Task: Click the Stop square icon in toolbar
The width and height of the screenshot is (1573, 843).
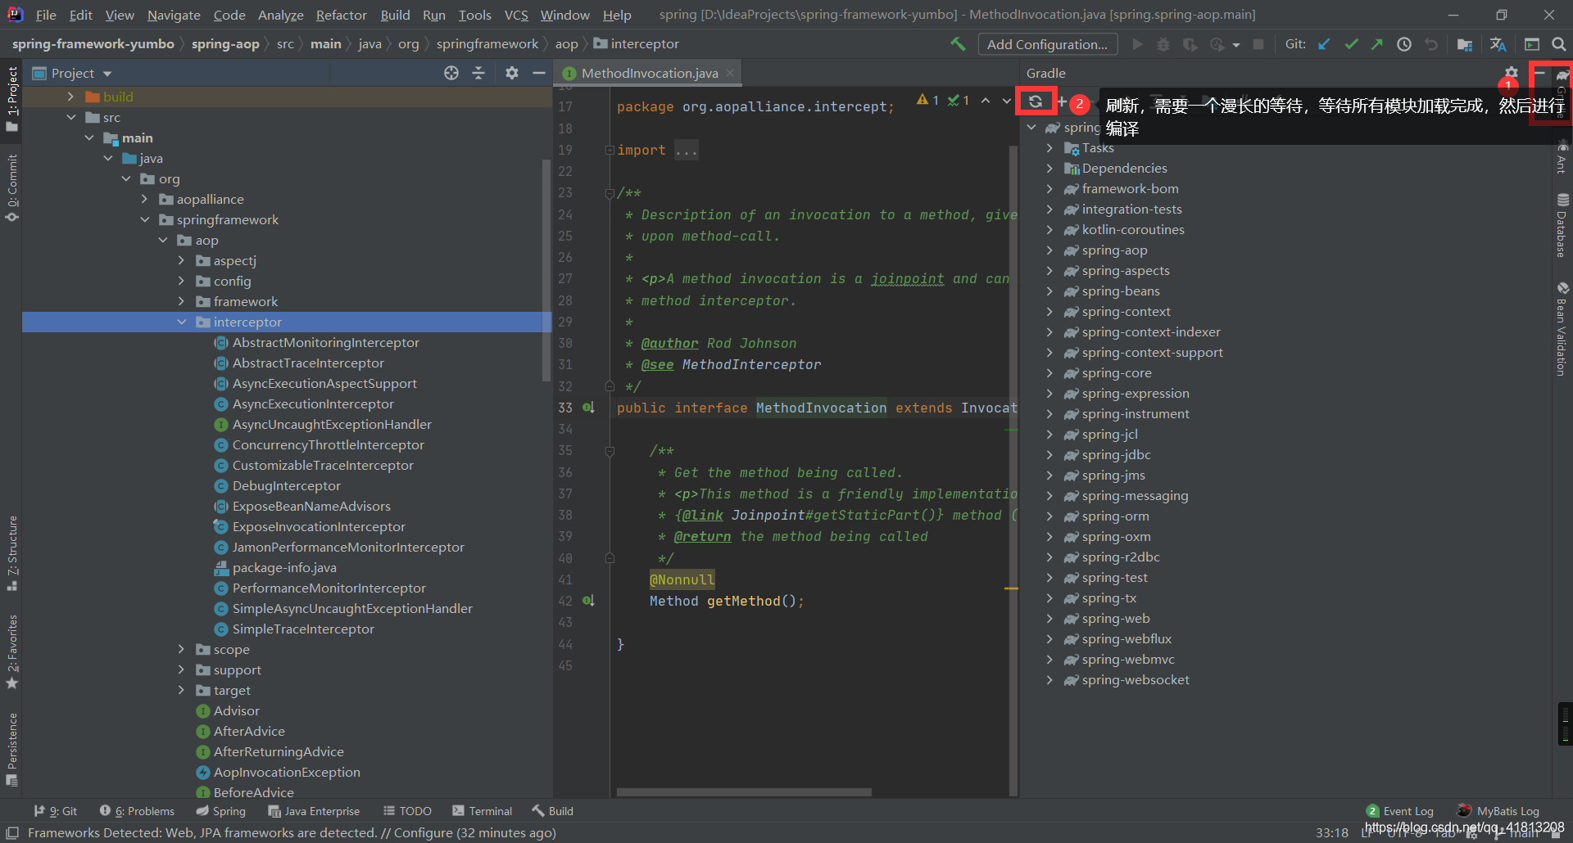Action: [x=1258, y=44]
